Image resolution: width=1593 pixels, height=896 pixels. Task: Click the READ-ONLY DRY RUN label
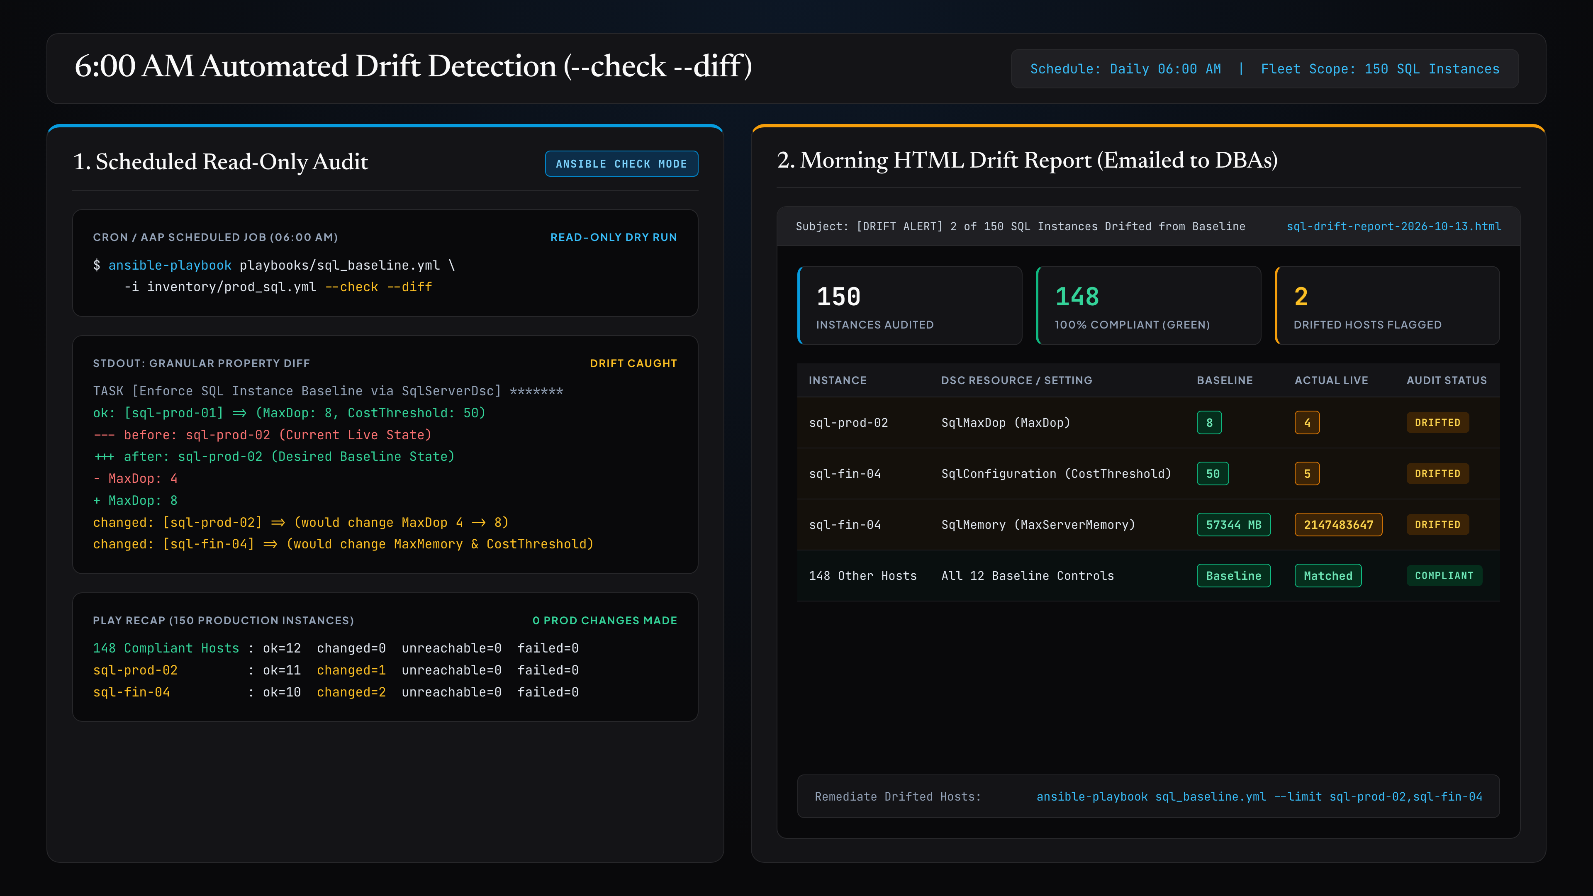(614, 237)
